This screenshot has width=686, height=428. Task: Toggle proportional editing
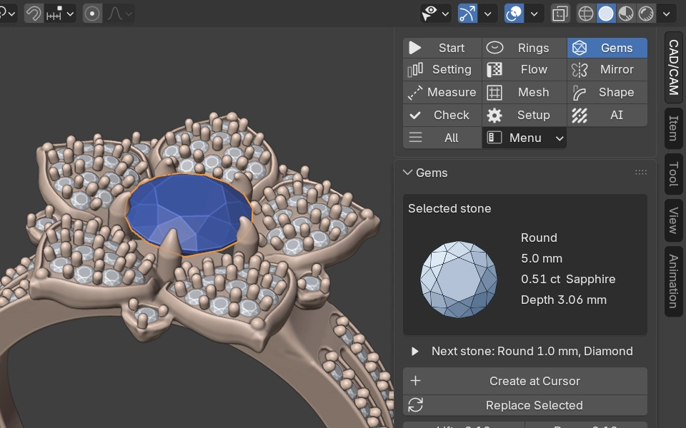click(92, 14)
